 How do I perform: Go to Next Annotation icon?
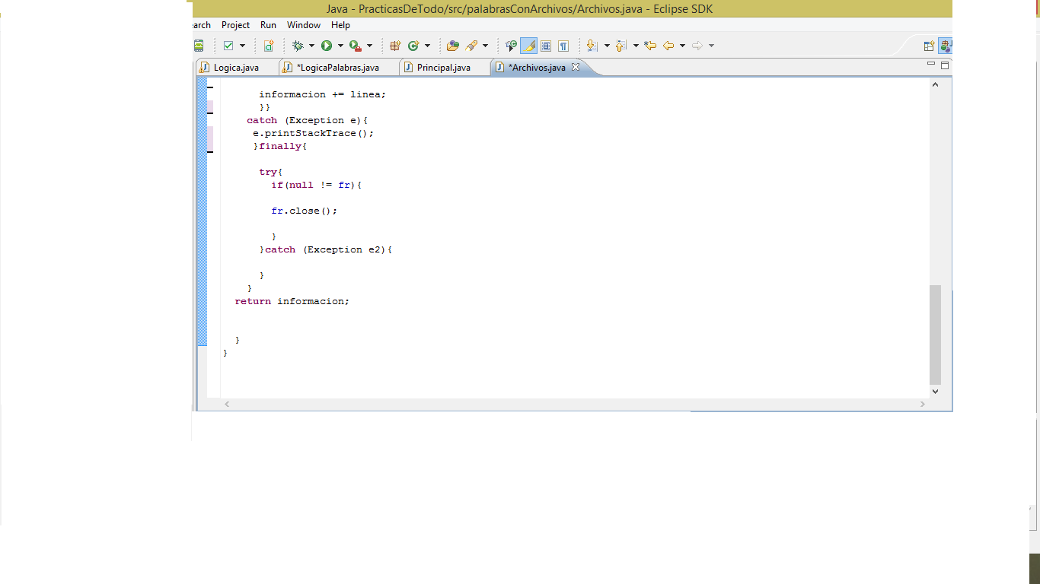tap(592, 46)
